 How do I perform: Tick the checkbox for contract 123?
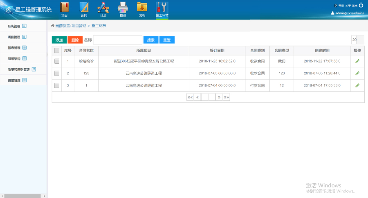[x=57, y=73]
